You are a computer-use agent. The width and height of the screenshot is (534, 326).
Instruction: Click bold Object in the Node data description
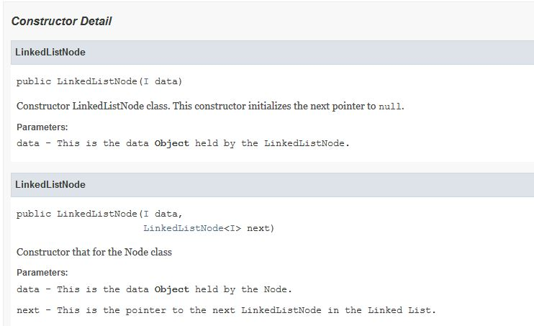[171, 289]
